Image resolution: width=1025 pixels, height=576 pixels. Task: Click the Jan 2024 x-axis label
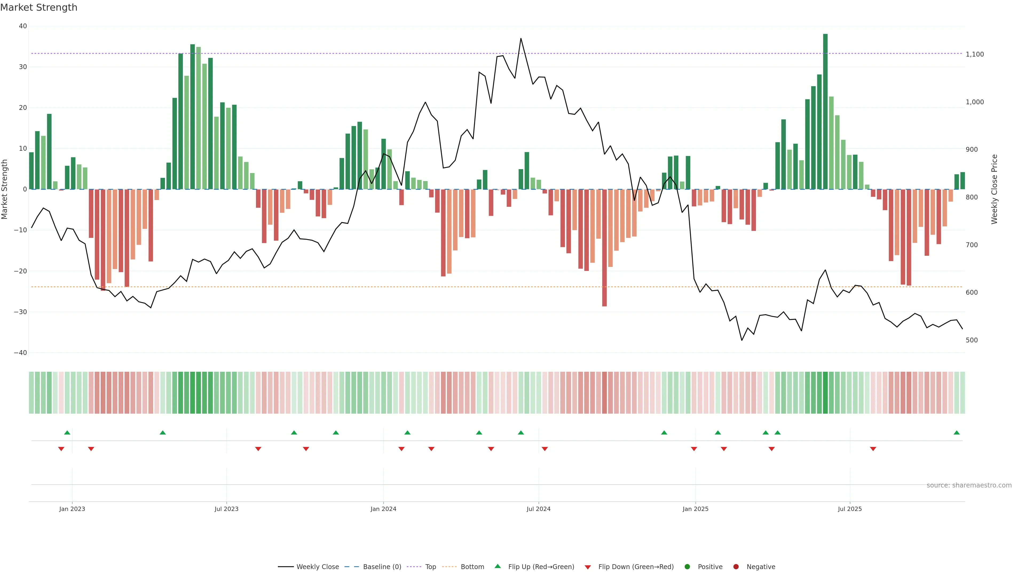(x=383, y=509)
